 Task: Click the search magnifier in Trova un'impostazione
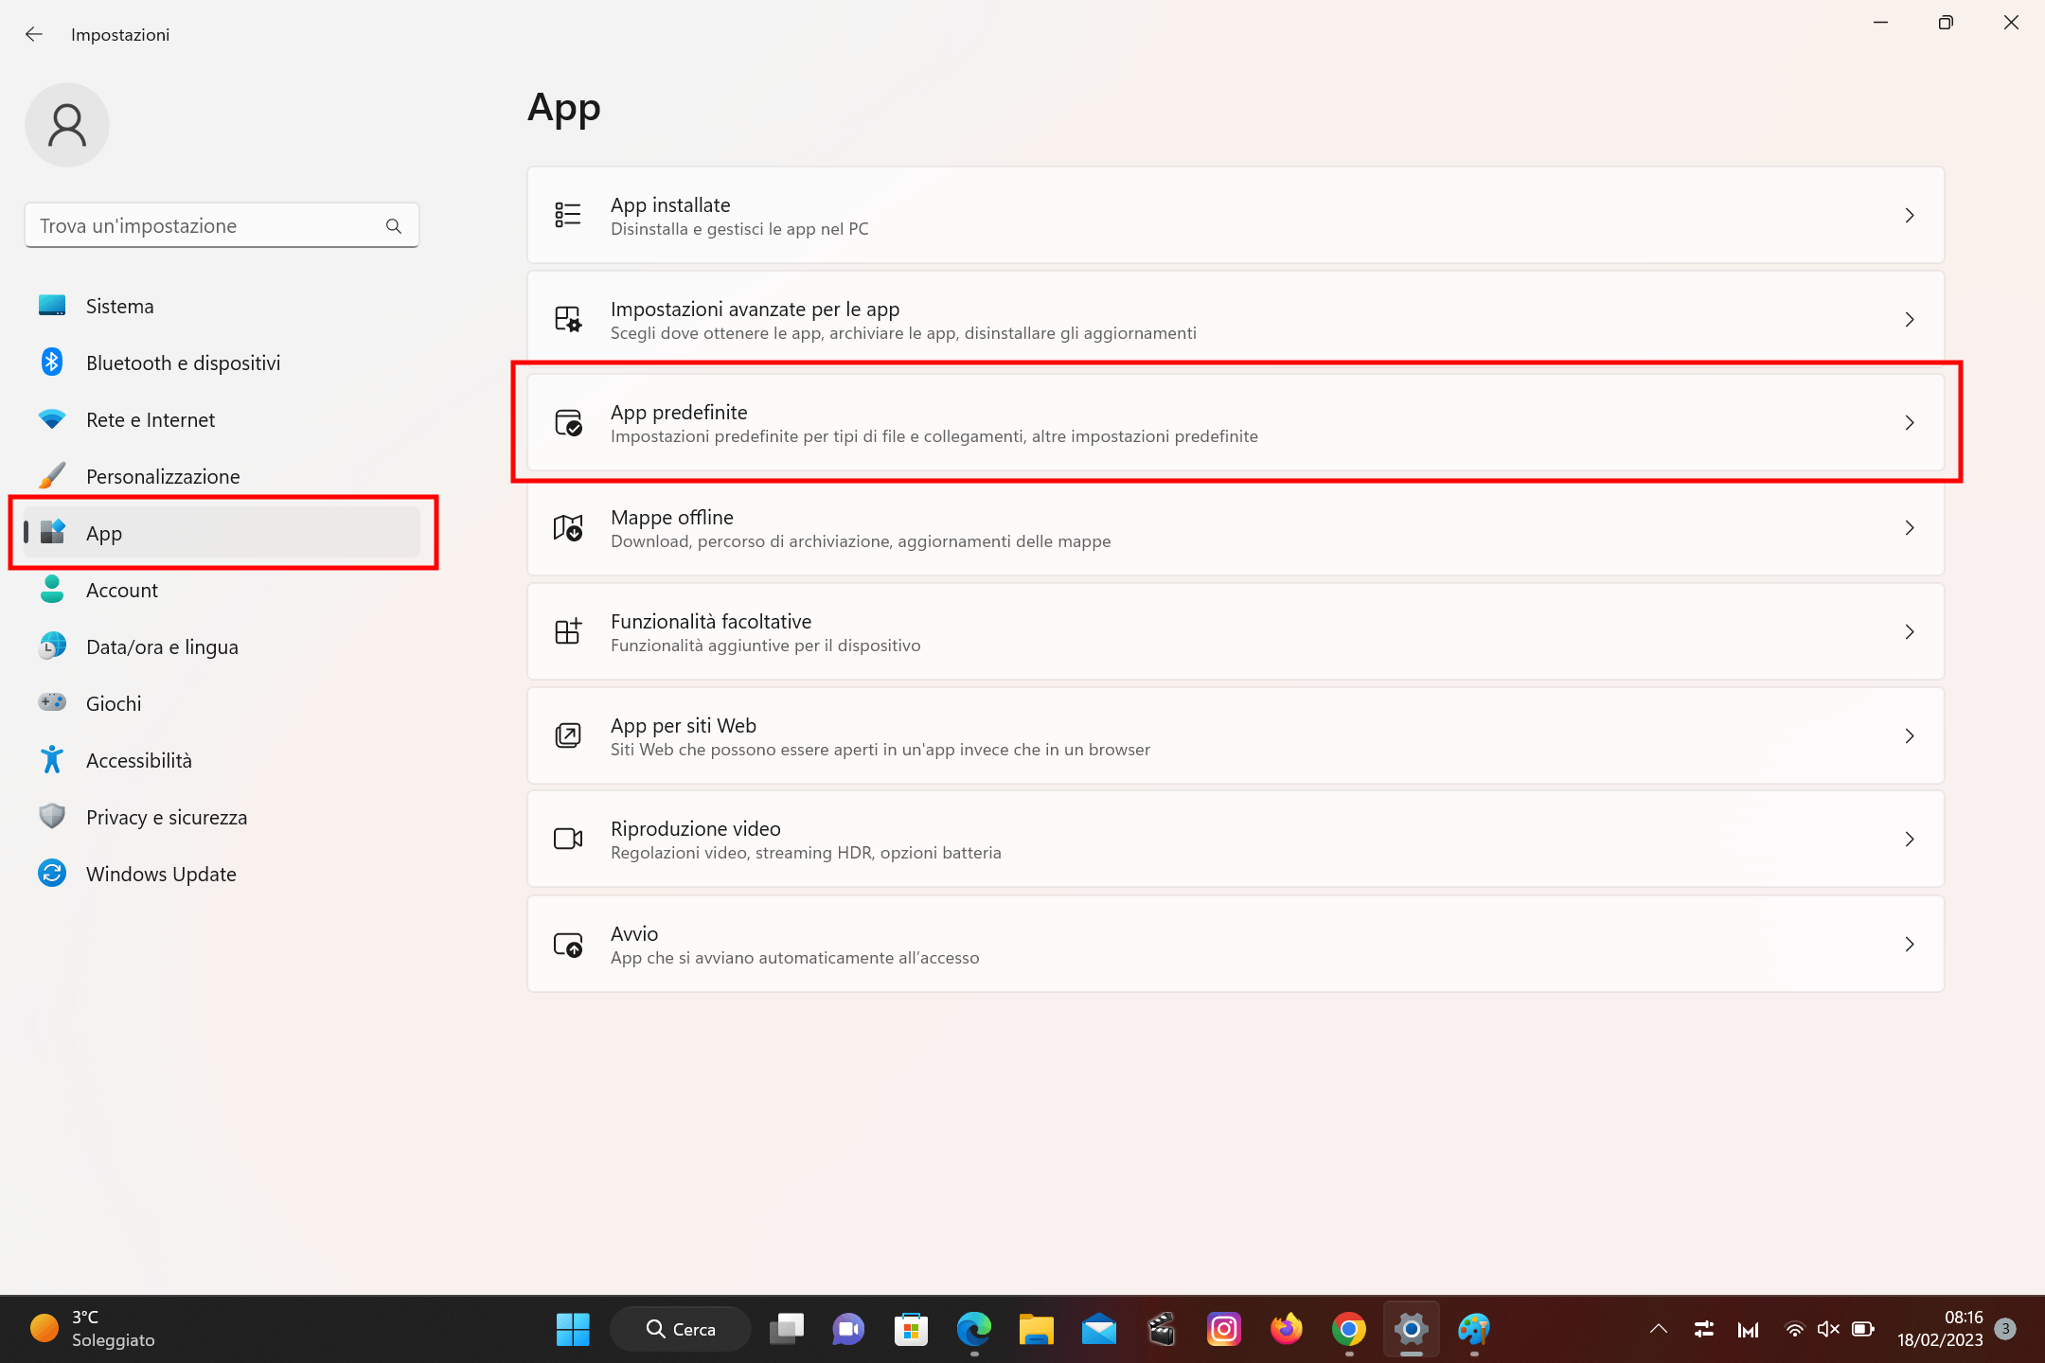(x=393, y=225)
